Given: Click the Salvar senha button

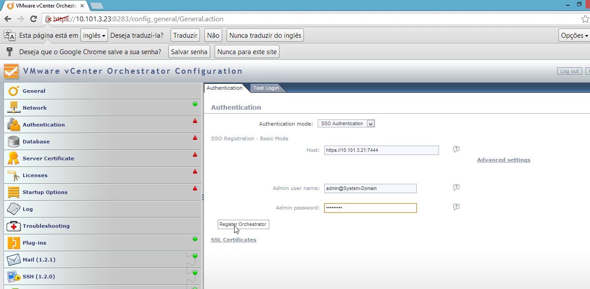Looking at the screenshot, I should click(x=189, y=52).
